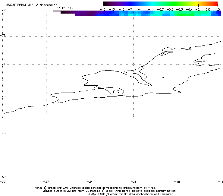Screen dimensions: 223x196
Task: Click the "-21" longitude axis label
Action: (133, 182)
